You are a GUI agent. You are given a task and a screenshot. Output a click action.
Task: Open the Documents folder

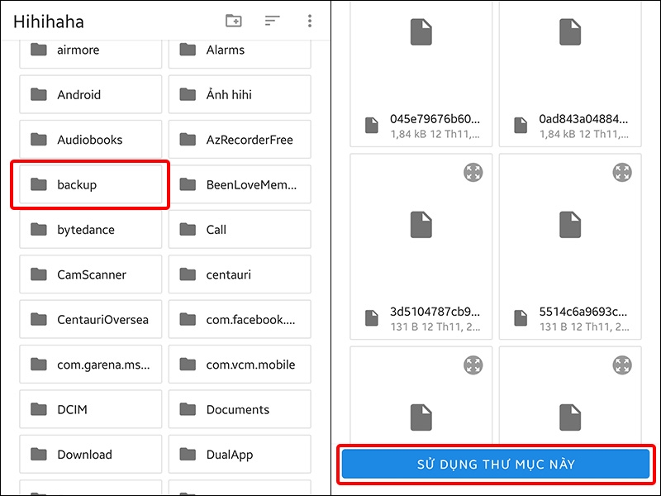pos(240,409)
